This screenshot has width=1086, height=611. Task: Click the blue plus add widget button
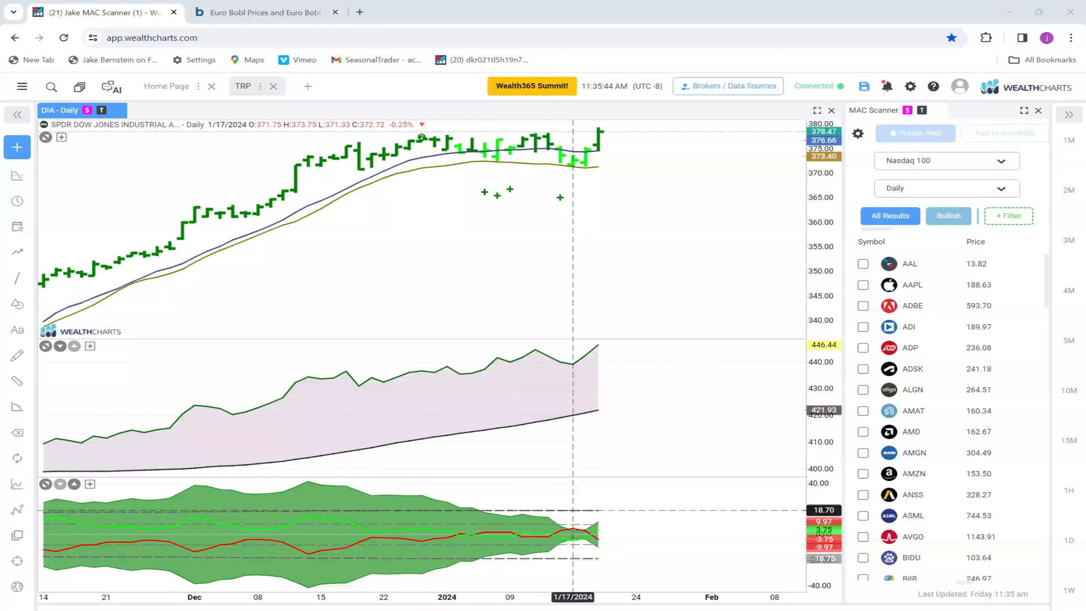17,147
